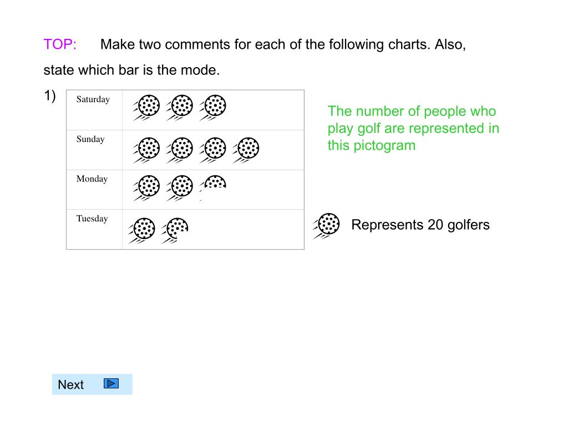Select the partial golf ball in Tuesday row
Screen dimensions: 568x426
(175, 230)
